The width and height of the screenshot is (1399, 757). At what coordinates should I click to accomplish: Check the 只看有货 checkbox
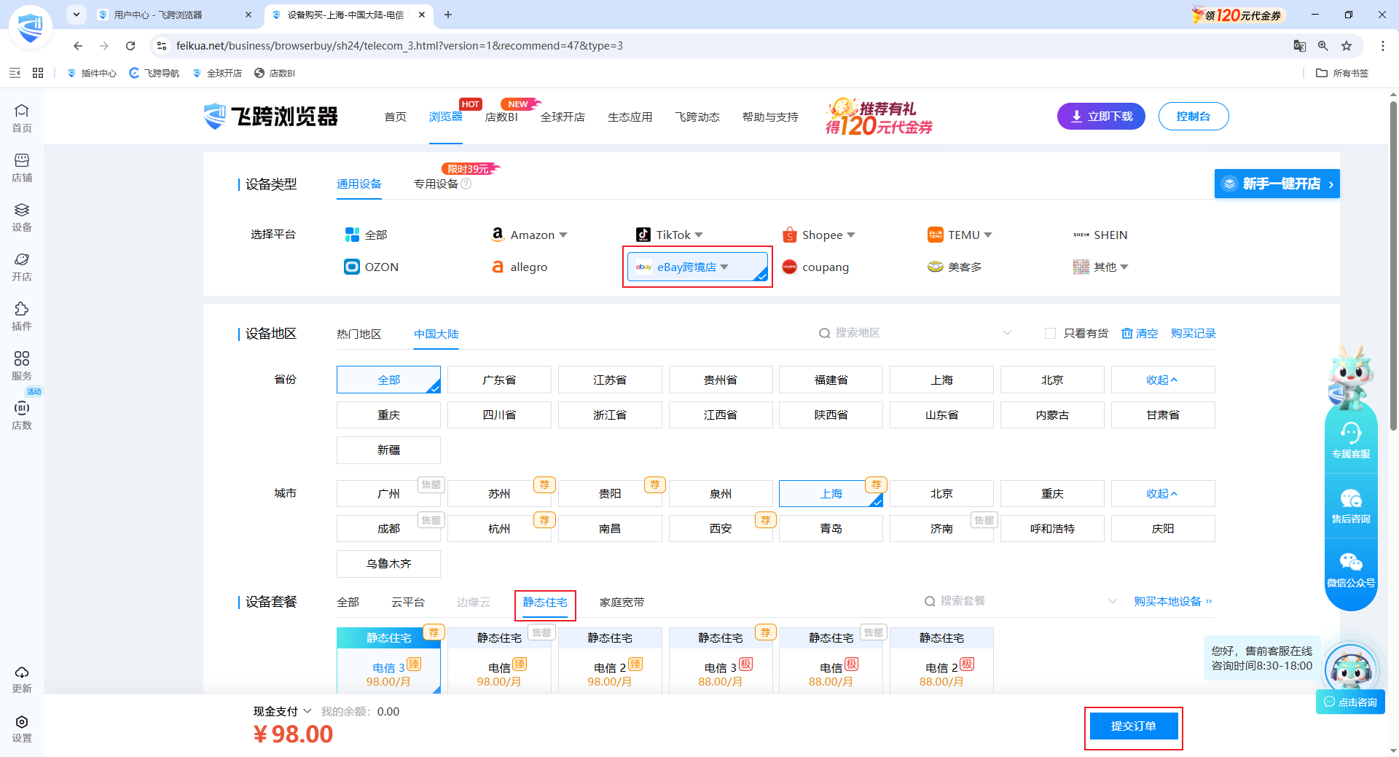click(x=1050, y=334)
